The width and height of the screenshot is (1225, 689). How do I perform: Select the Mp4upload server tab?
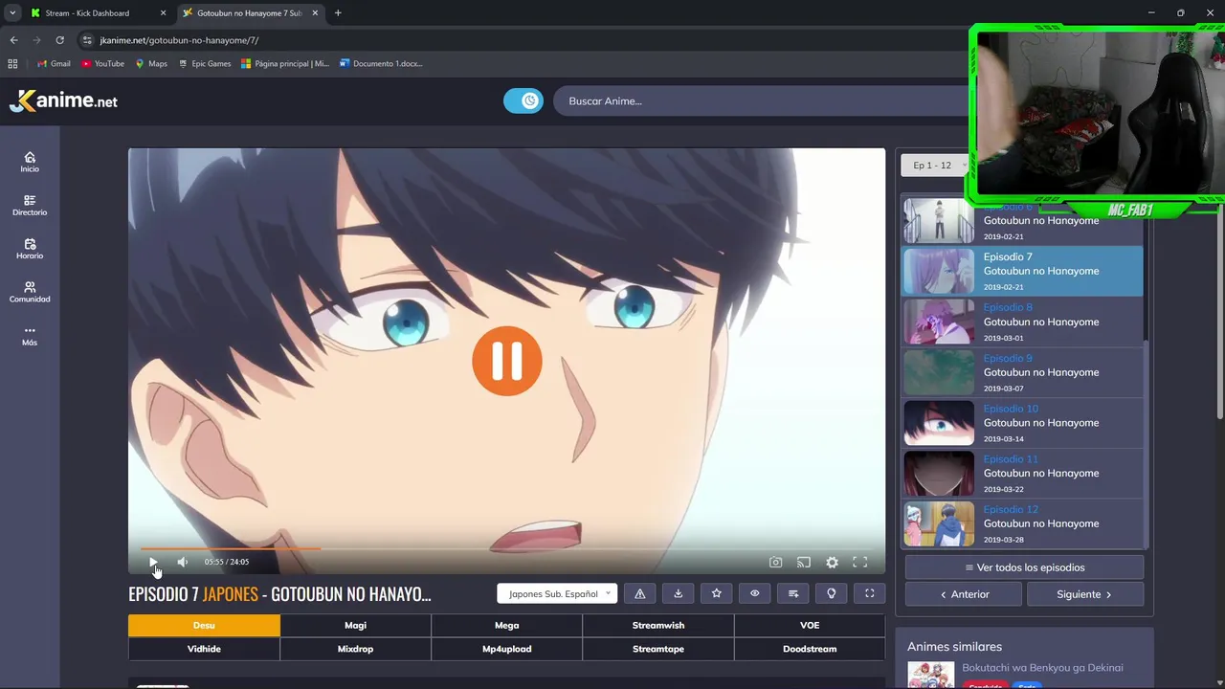(x=506, y=649)
